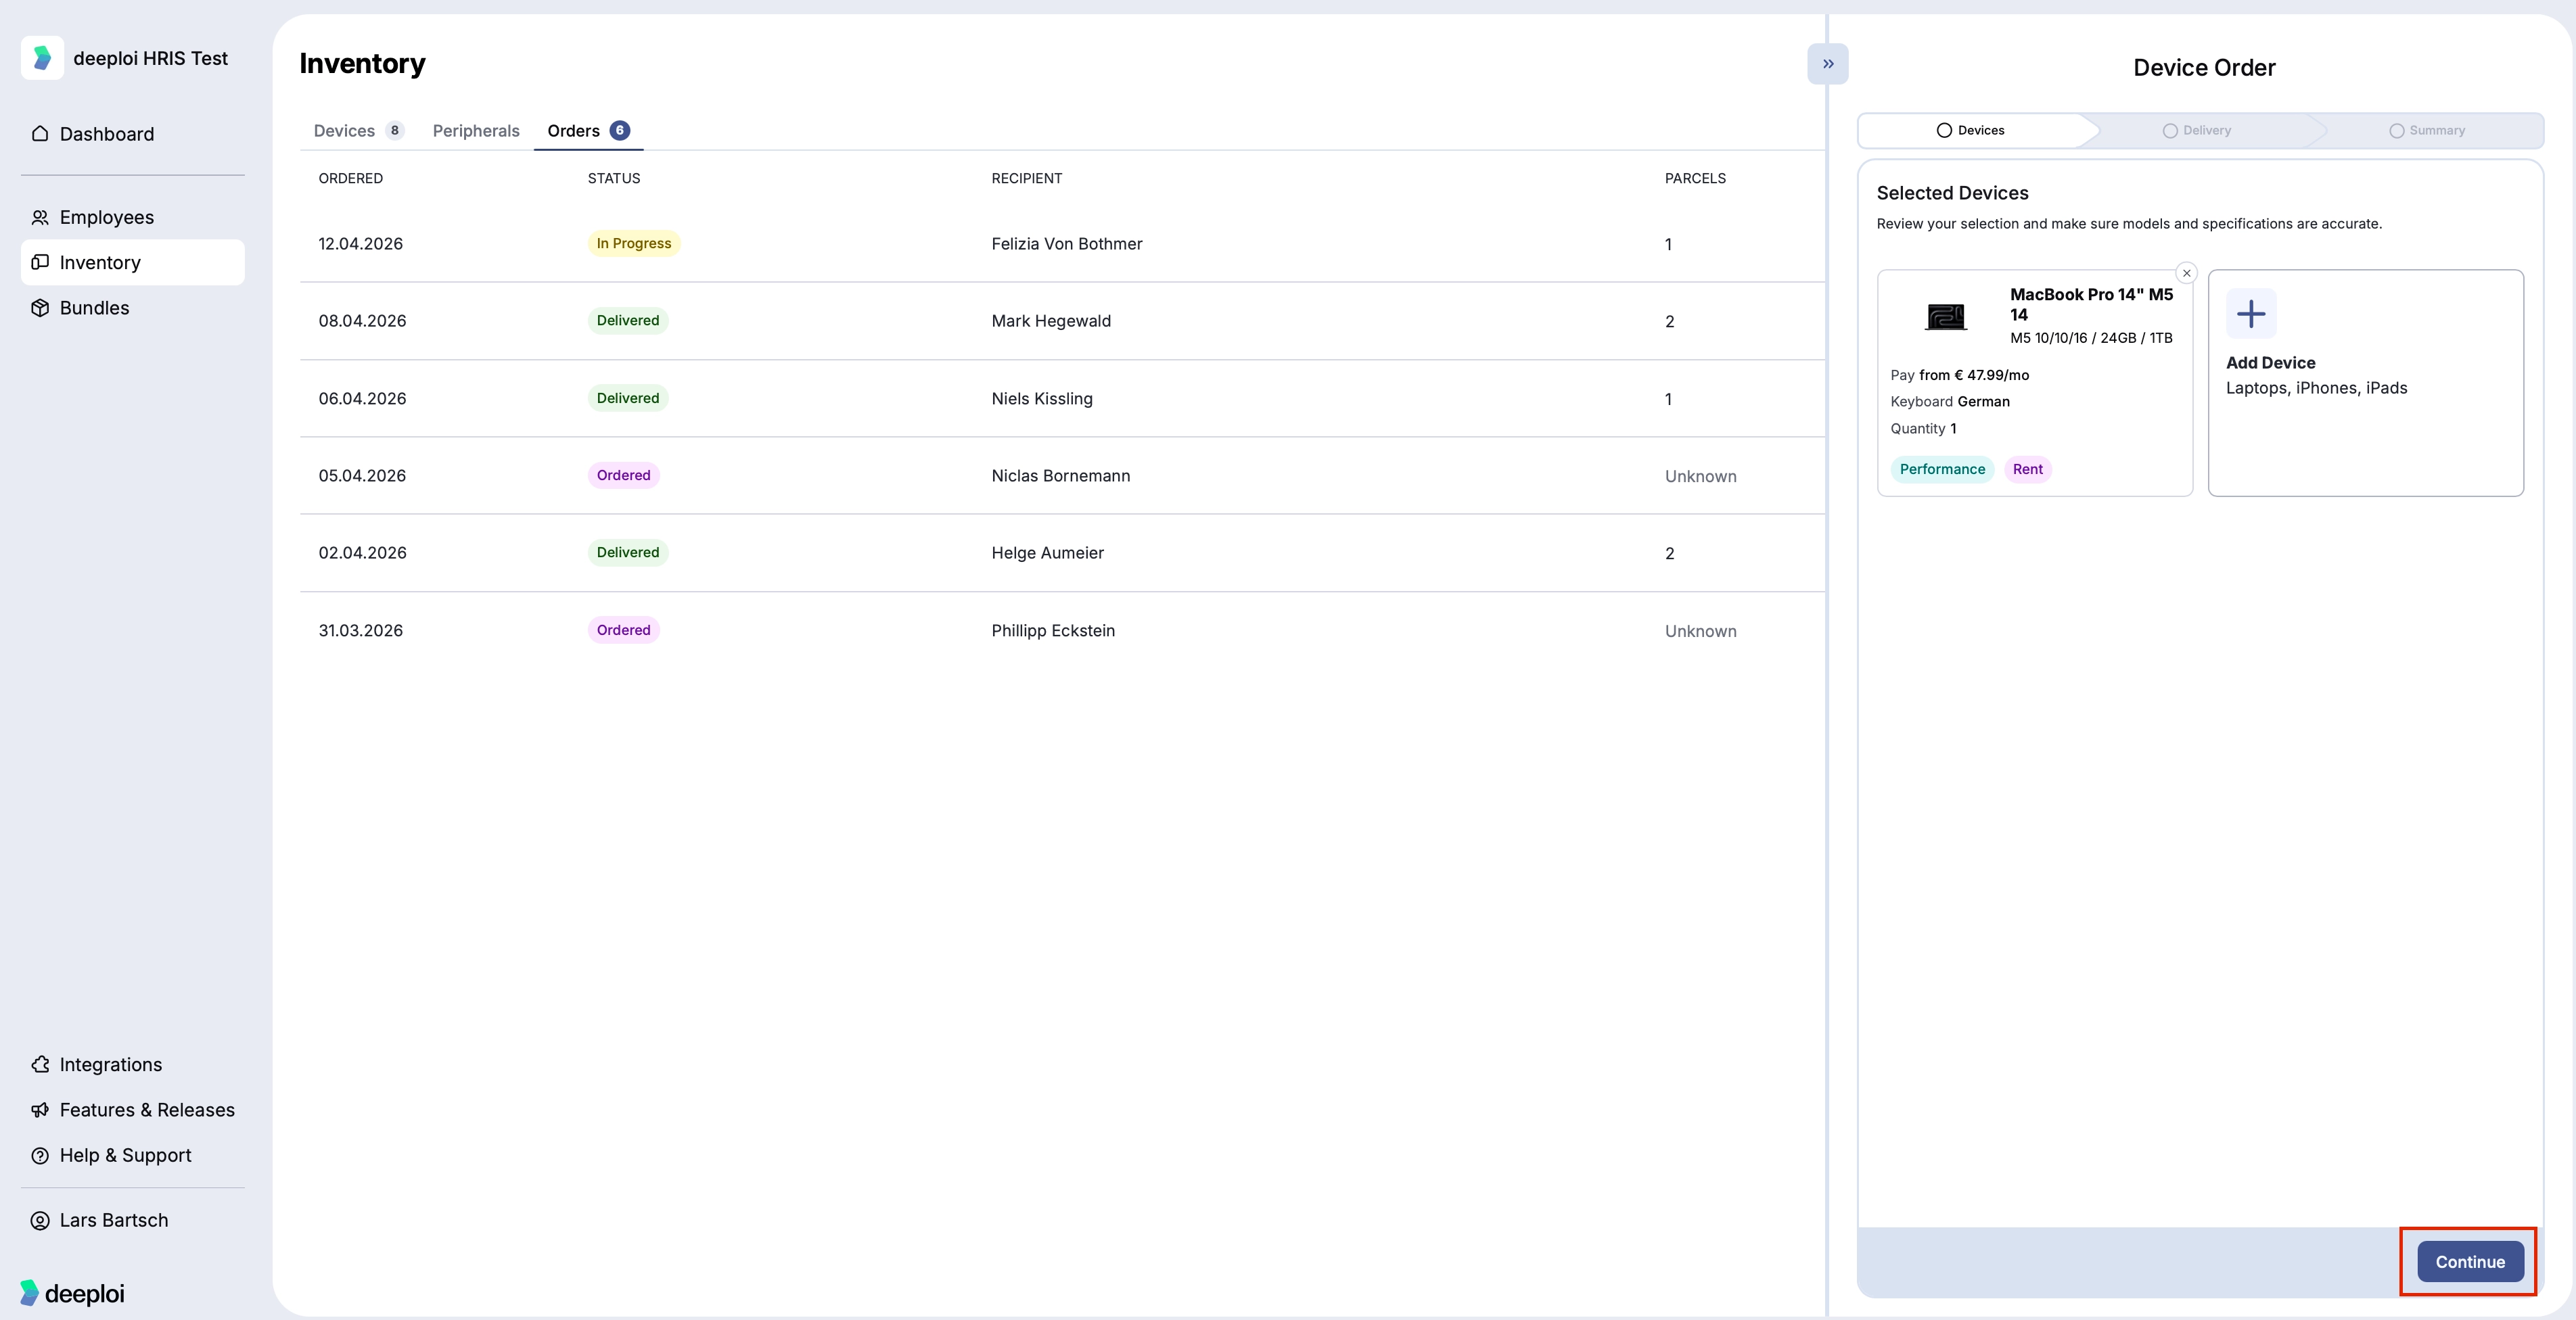The image size is (2576, 1320).
Task: Collapse the Device Order side panel
Action: (1827, 64)
